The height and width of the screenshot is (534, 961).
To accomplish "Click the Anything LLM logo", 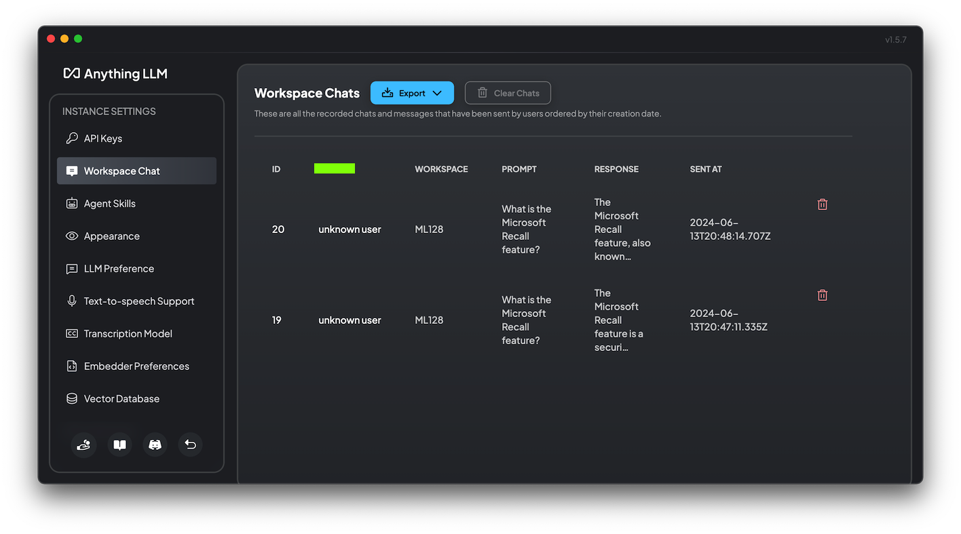I will (115, 74).
